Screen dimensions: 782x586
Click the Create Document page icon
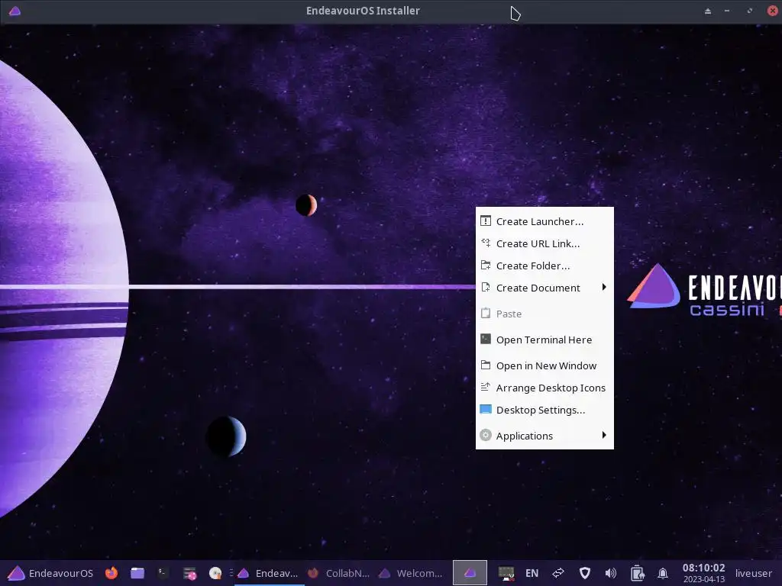pyautogui.click(x=485, y=287)
